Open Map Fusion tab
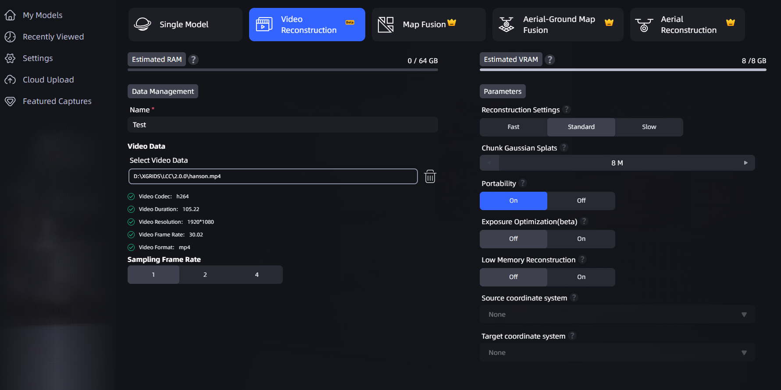 (x=429, y=25)
